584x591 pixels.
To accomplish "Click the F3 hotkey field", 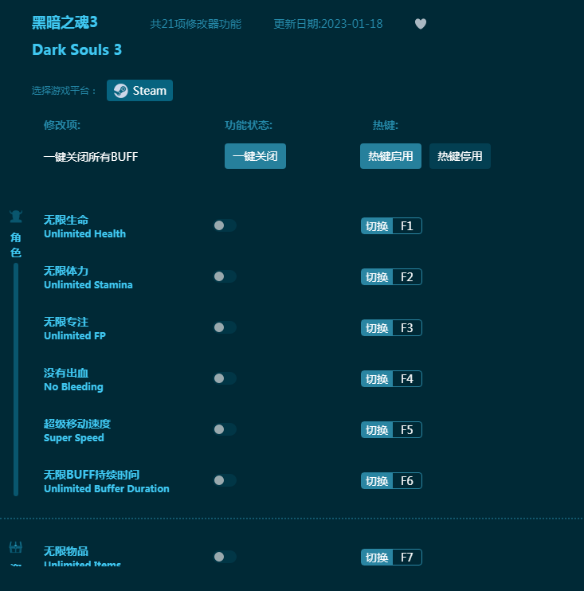I will pos(407,328).
